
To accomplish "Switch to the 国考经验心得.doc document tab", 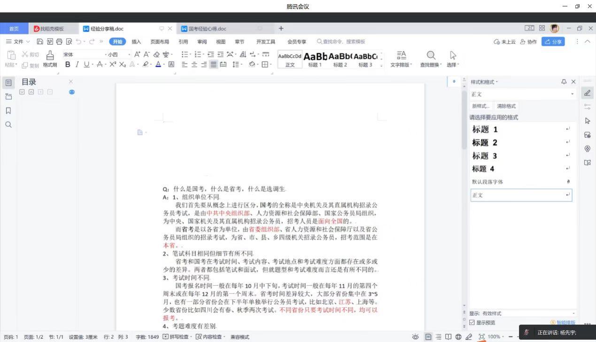I will (x=207, y=29).
